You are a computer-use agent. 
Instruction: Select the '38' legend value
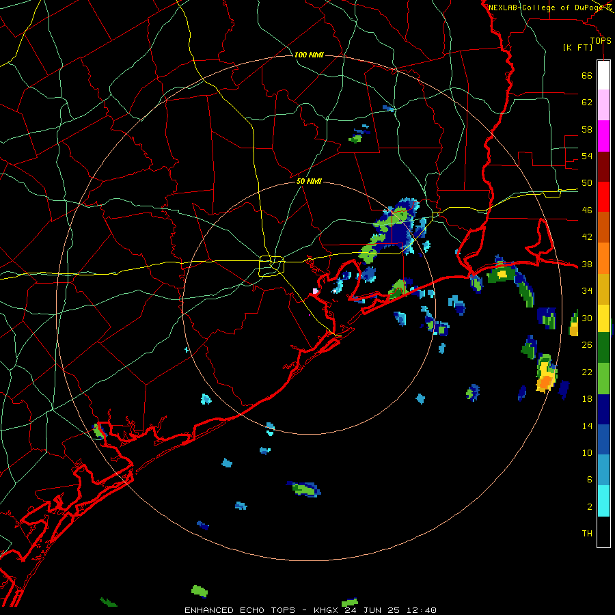(x=587, y=264)
